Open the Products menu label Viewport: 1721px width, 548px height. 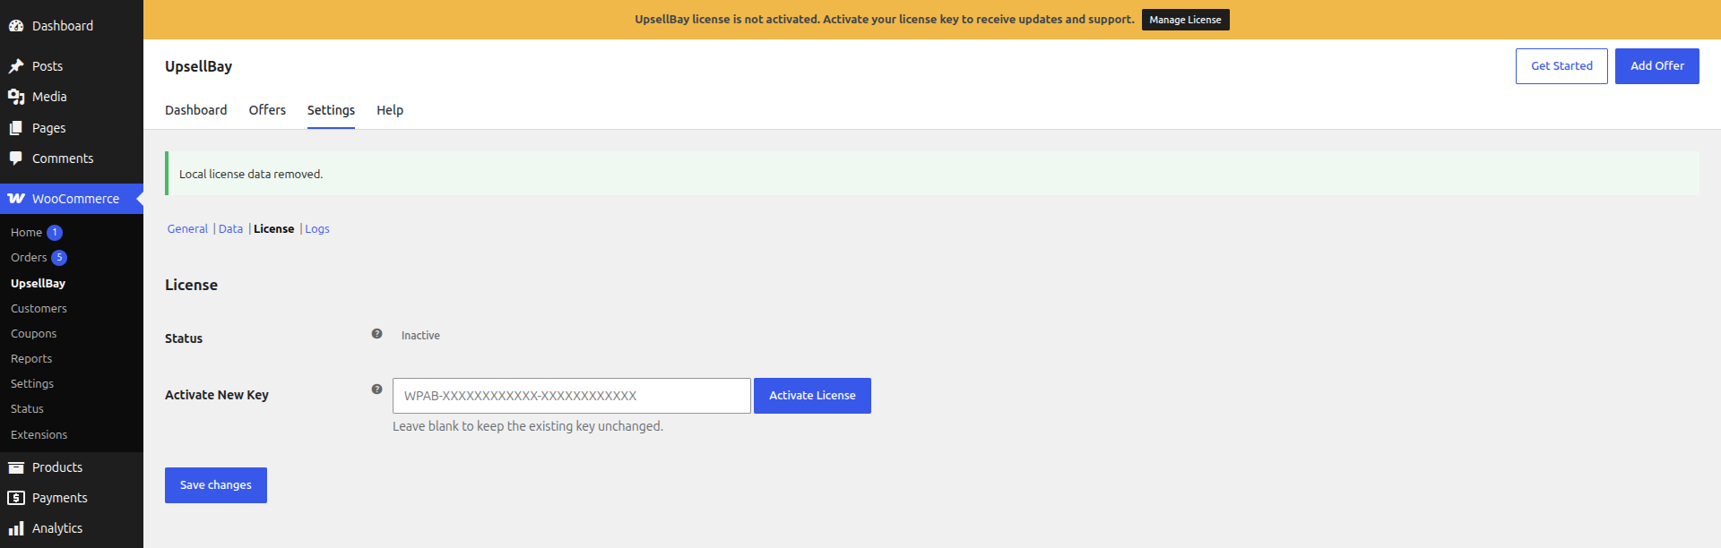coord(57,467)
